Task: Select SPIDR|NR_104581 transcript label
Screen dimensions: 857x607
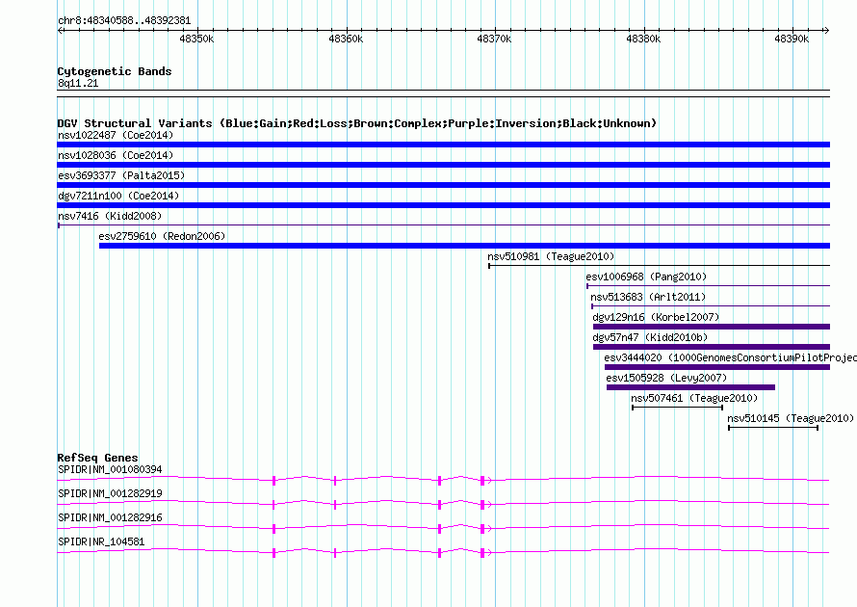Action: click(101, 541)
